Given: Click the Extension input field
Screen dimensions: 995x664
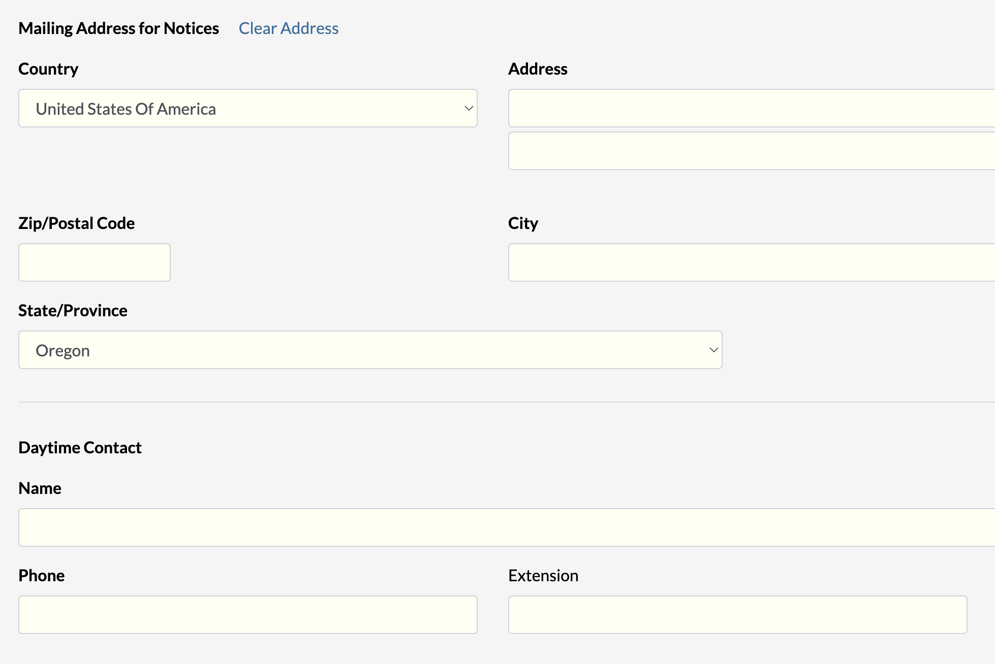Looking at the screenshot, I should click(x=738, y=615).
